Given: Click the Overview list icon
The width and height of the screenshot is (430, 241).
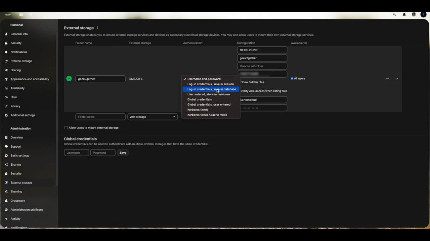Looking at the screenshot, I should [x=6, y=138].
